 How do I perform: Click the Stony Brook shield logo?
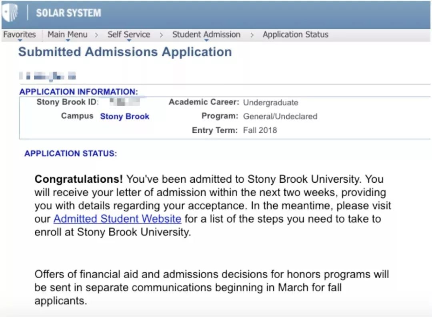pos(10,13)
